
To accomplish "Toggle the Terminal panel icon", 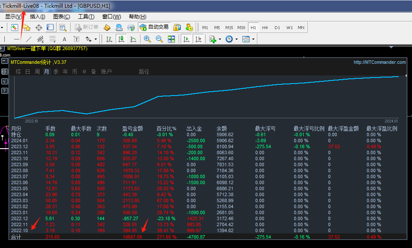I will tap(50, 27).
